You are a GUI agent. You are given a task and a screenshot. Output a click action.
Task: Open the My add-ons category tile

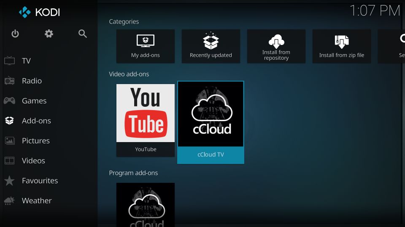(146, 46)
